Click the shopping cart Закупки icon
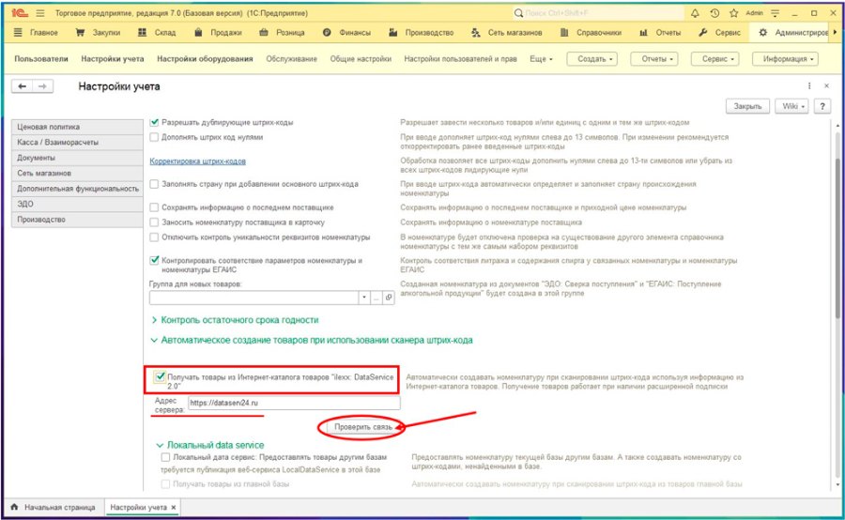The height and width of the screenshot is (520, 845). pos(81,32)
